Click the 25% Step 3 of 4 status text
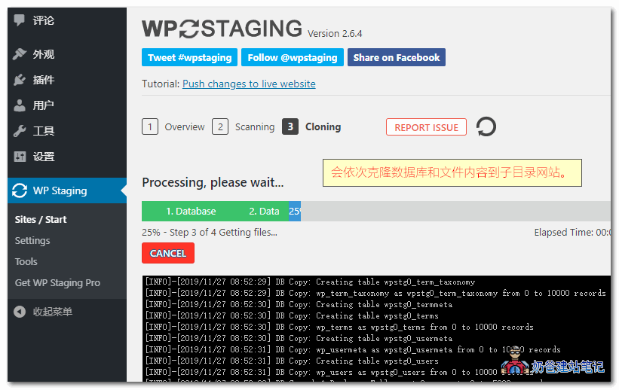 click(210, 233)
